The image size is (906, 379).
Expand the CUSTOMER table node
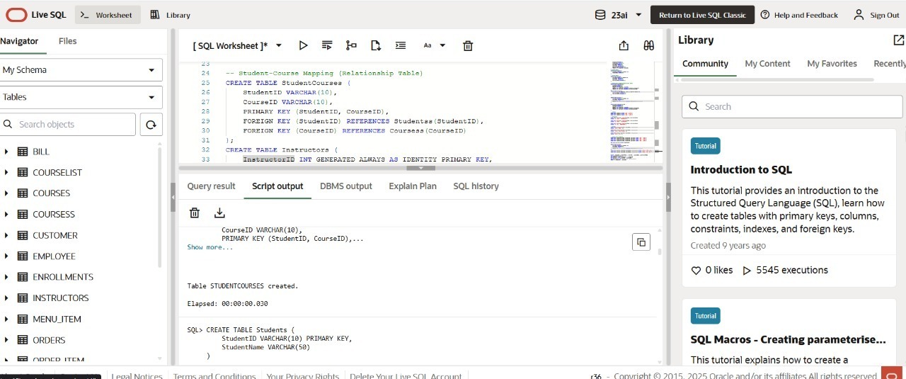coord(6,235)
